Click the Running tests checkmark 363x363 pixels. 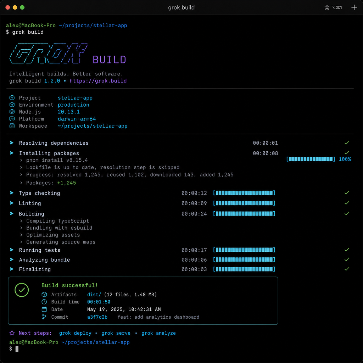pos(347,250)
